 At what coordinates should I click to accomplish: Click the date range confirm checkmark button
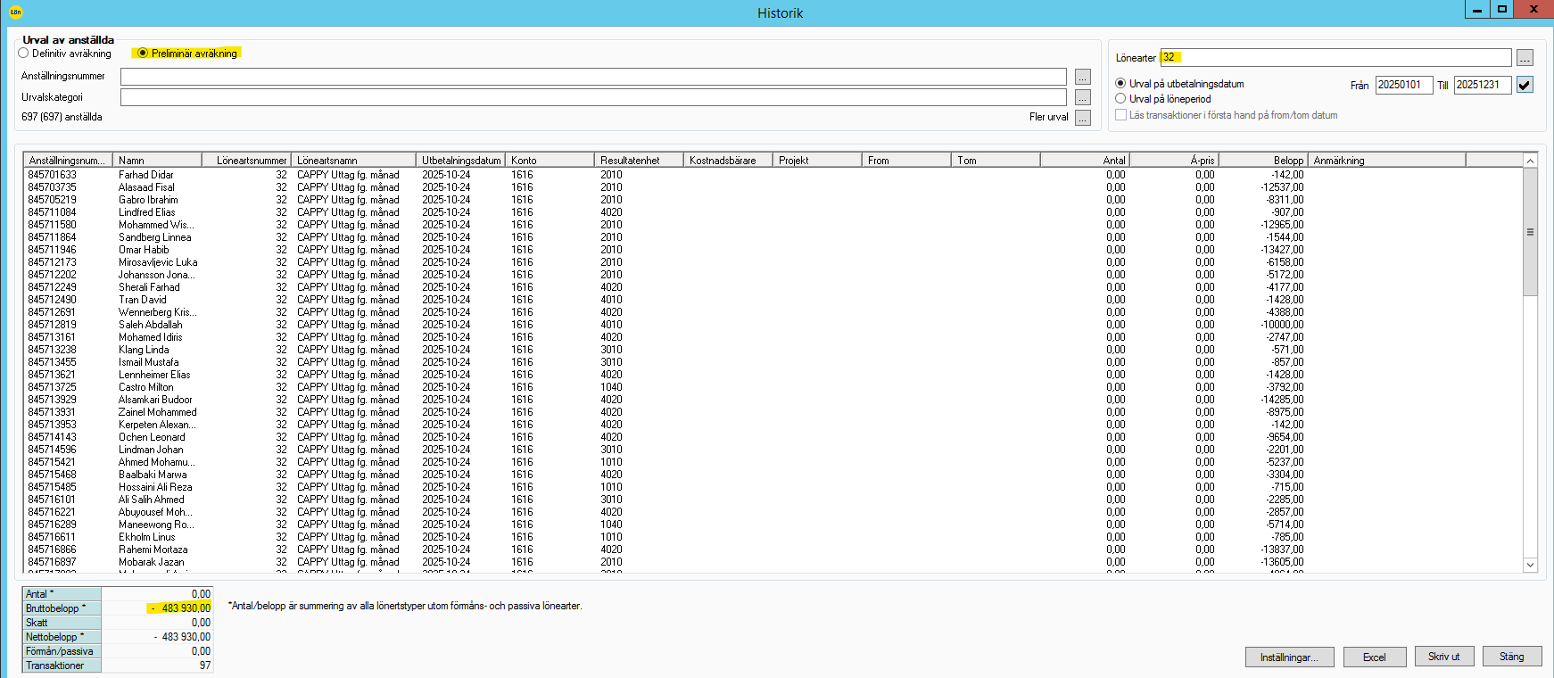(1525, 85)
